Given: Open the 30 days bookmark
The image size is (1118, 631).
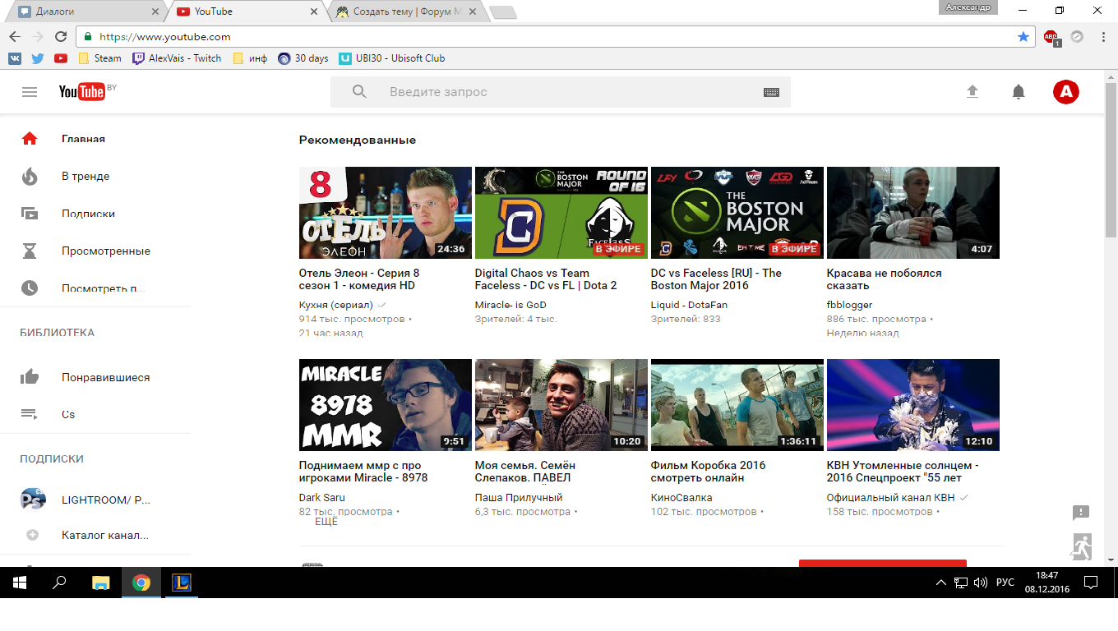Looking at the screenshot, I should click(303, 58).
